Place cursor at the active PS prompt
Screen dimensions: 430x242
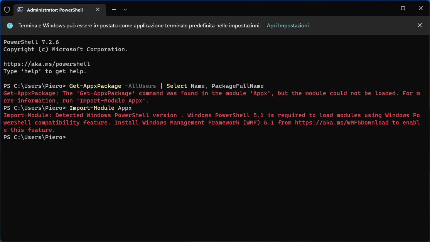69,137
